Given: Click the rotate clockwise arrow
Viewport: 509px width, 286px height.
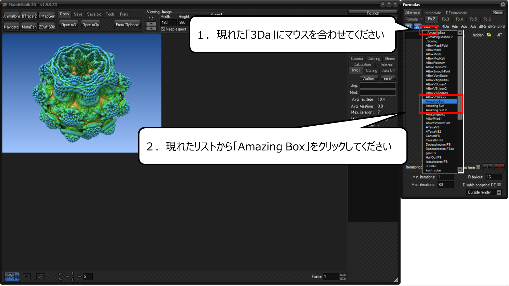Looking at the screenshot, I should pos(60,279).
